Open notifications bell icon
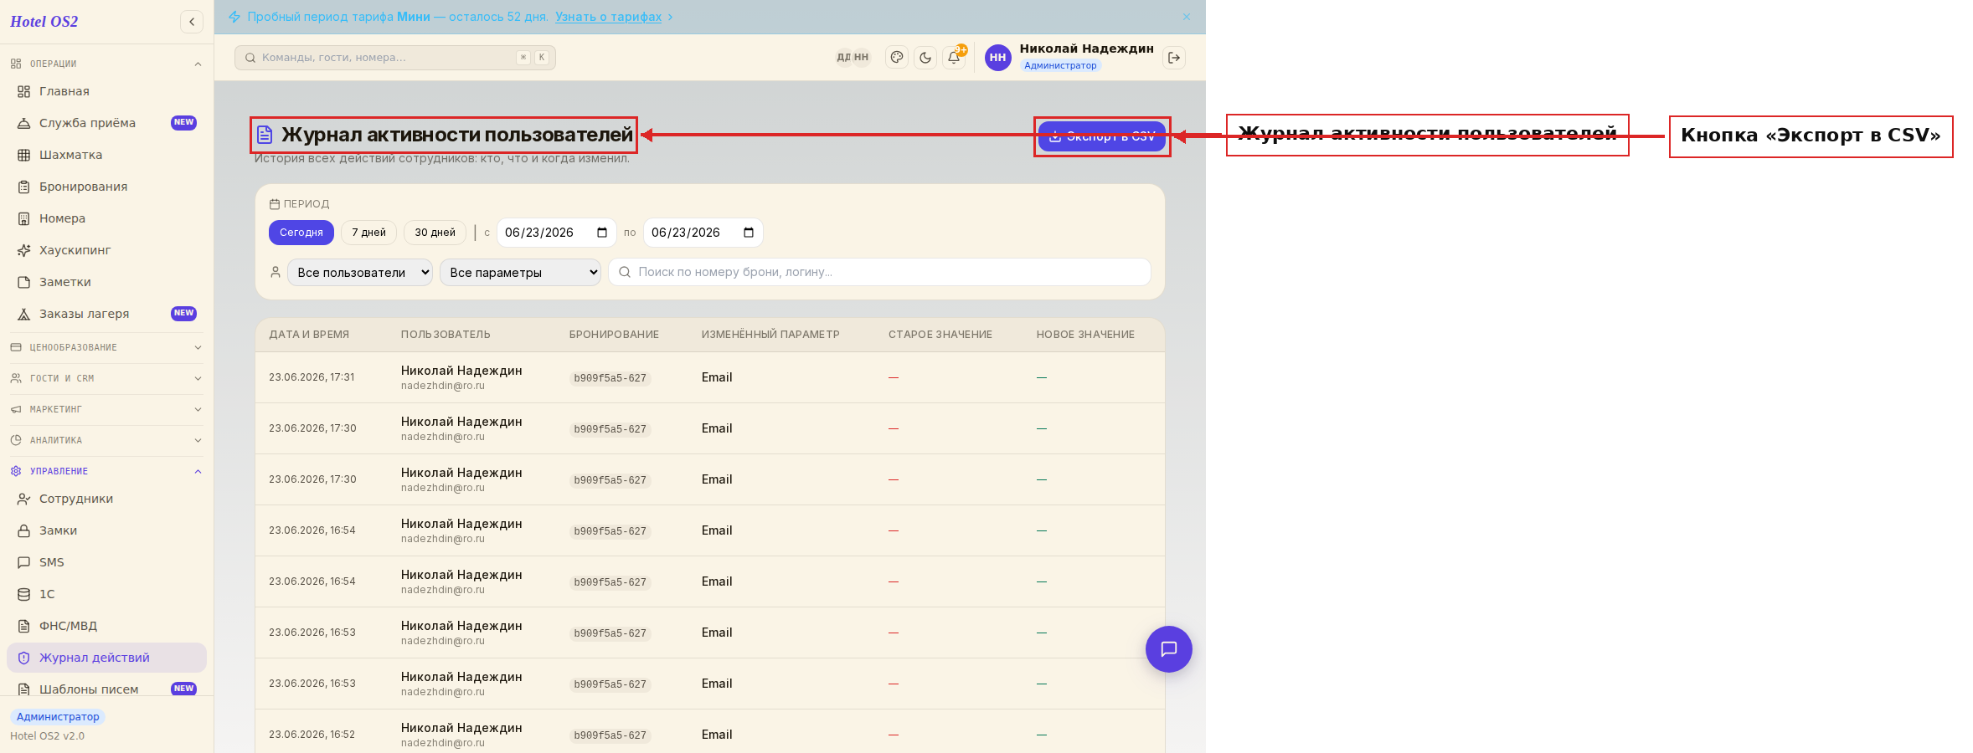1973x753 pixels. (954, 58)
